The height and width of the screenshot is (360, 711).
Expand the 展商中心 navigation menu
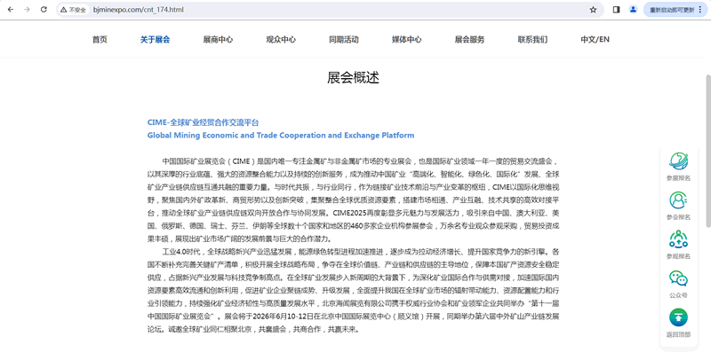coord(218,40)
